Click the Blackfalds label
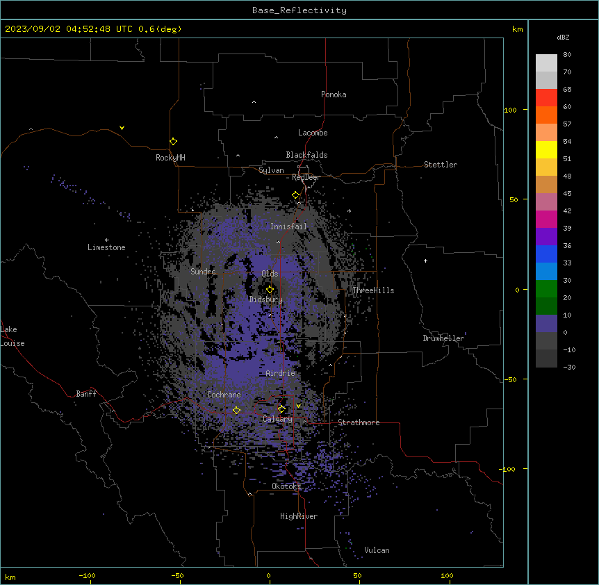 pos(306,155)
